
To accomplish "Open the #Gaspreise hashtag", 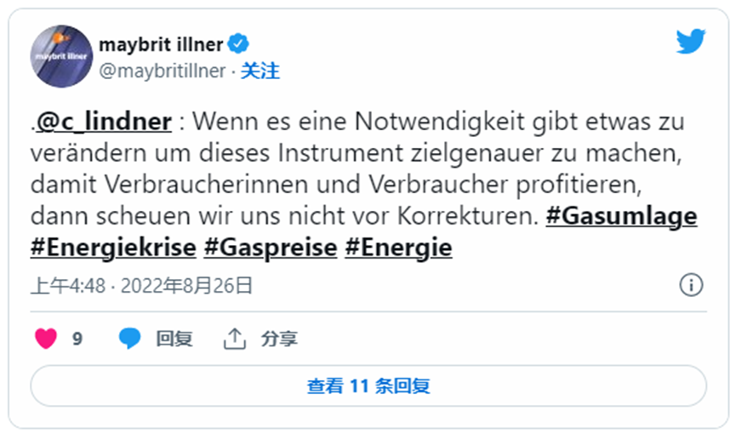I will (x=271, y=248).
